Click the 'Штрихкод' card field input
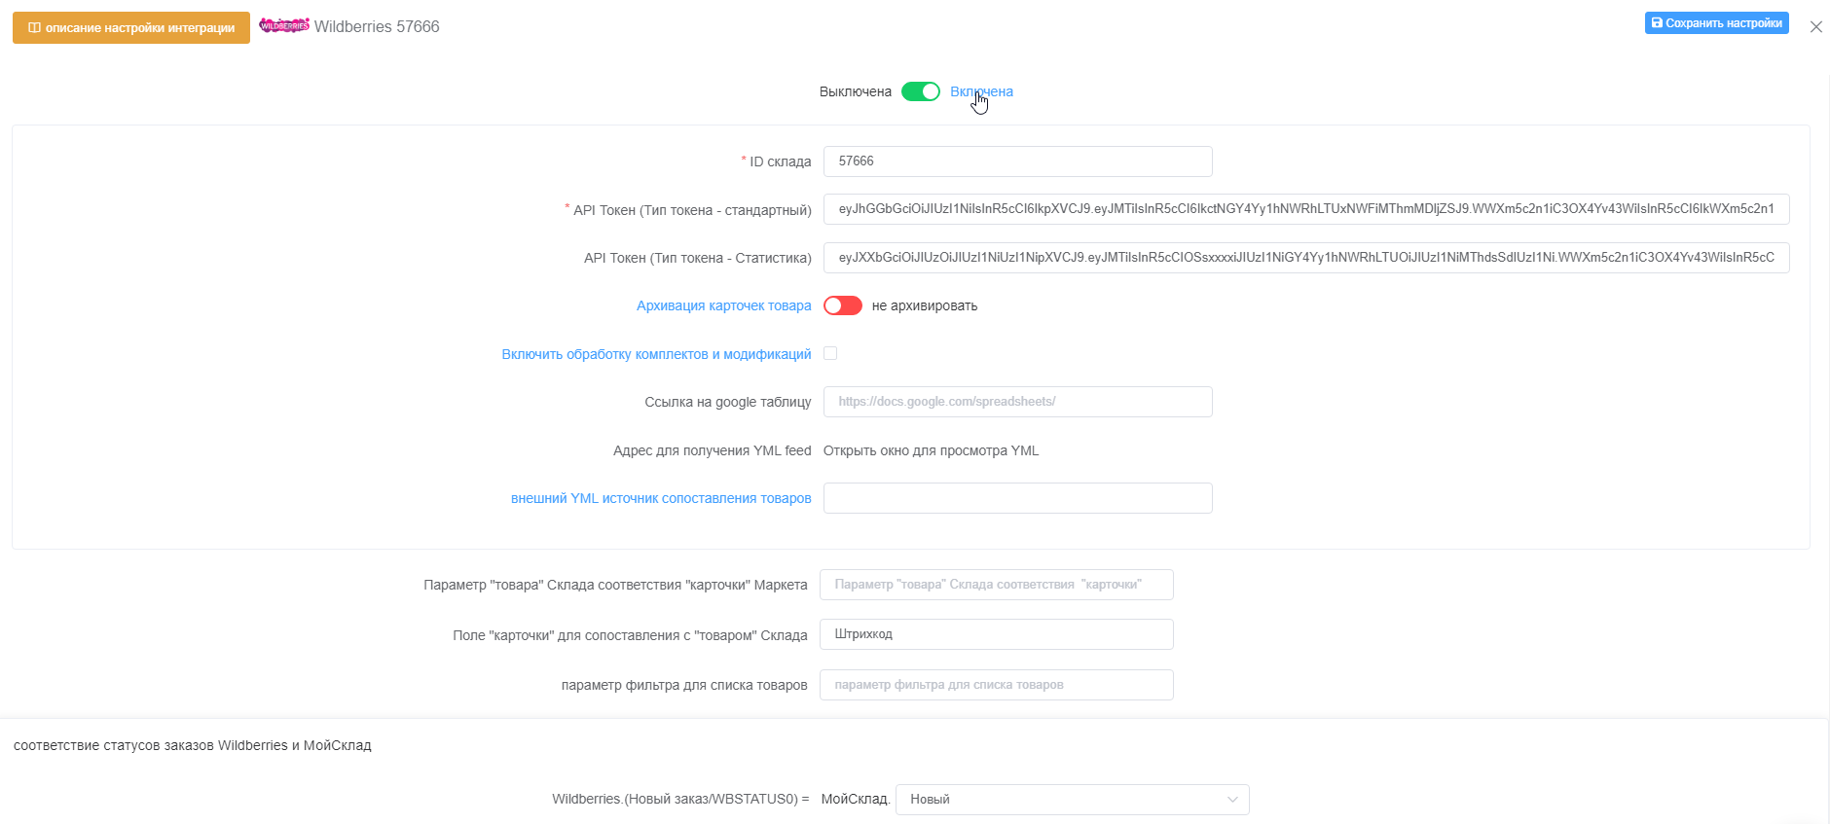 tap(996, 634)
